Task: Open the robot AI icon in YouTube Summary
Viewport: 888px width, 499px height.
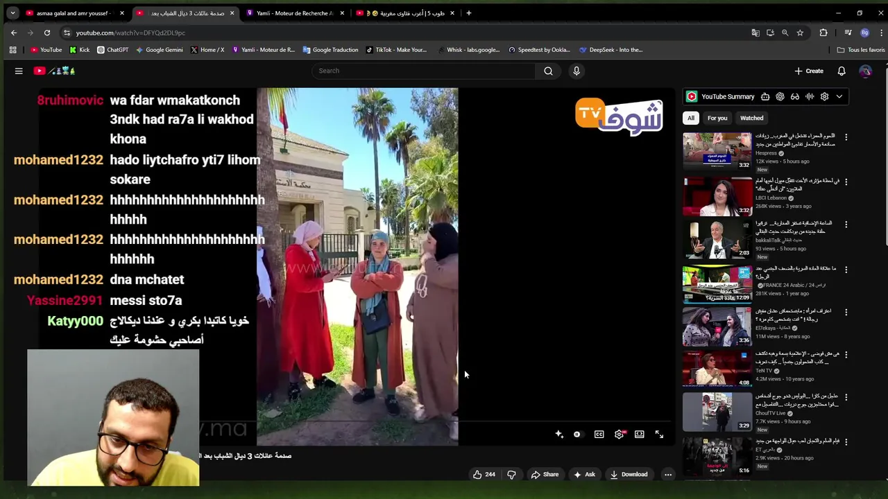Action: point(765,97)
